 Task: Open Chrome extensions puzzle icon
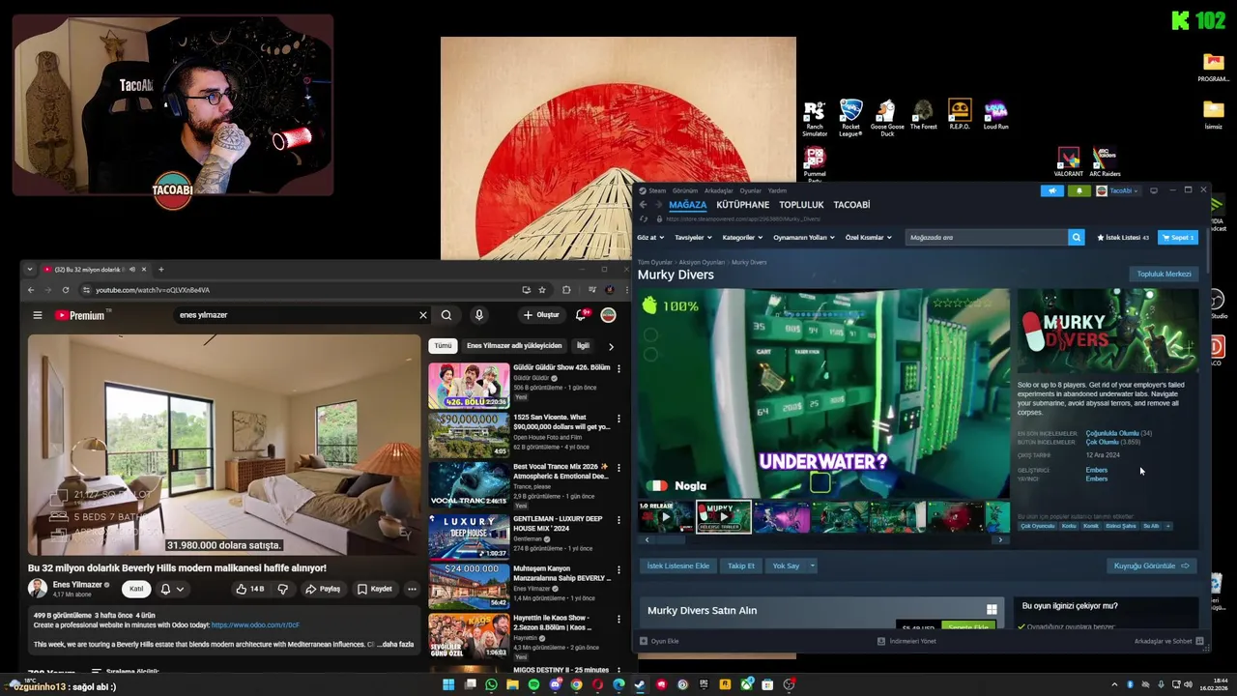[566, 290]
